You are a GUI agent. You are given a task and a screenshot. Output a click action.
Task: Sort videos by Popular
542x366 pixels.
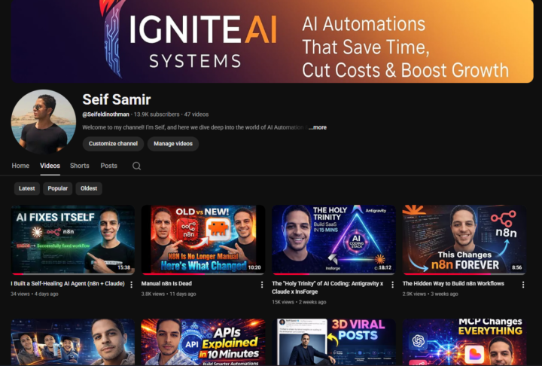[58, 188]
